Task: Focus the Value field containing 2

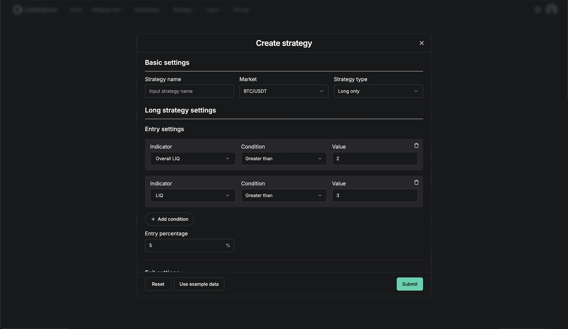Action: click(x=375, y=159)
